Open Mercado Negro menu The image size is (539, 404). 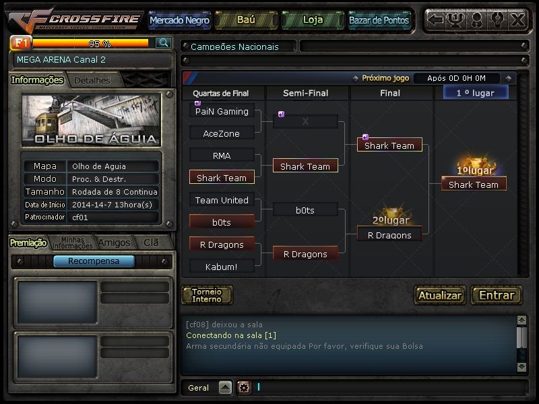tap(179, 20)
